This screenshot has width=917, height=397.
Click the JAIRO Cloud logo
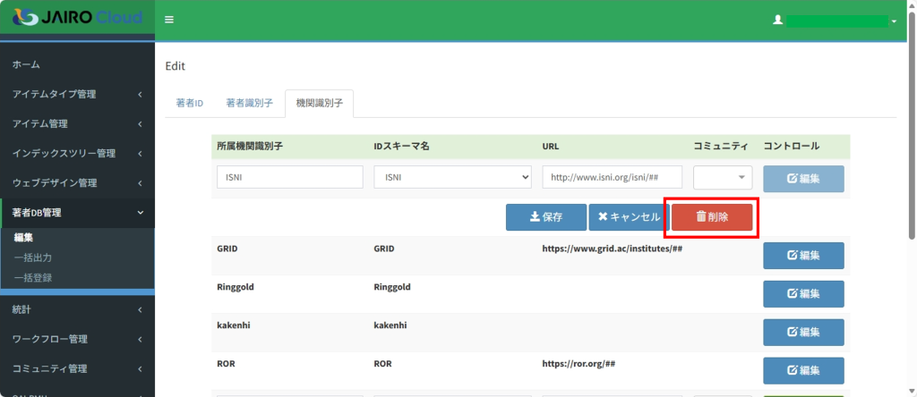[77, 19]
